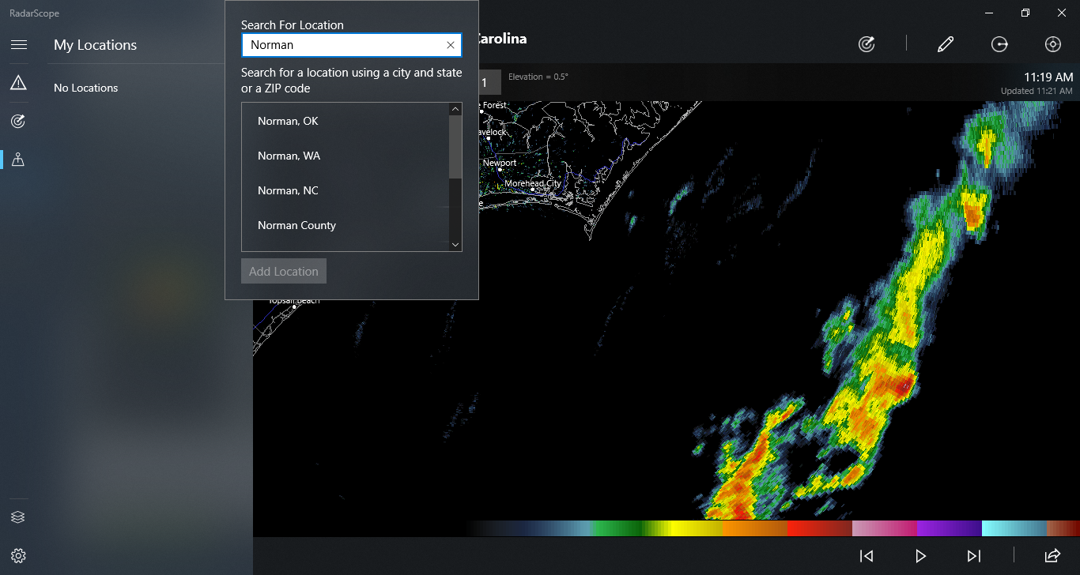
Task: Select Norman, NC from the results
Action: pos(287,190)
